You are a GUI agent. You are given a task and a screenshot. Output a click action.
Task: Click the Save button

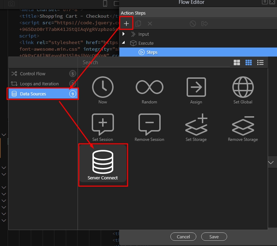(214, 237)
